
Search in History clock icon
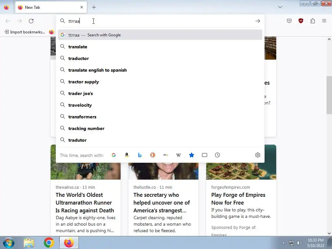click(218, 155)
